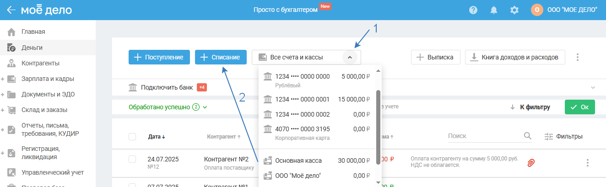This screenshot has height=187, width=606.
Task: Open notifications bell icon
Action: coord(494,10)
